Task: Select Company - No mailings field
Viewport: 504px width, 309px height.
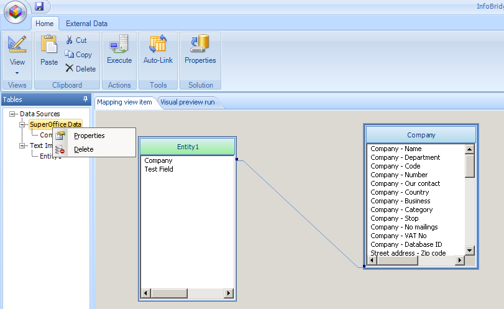Action: coord(404,227)
